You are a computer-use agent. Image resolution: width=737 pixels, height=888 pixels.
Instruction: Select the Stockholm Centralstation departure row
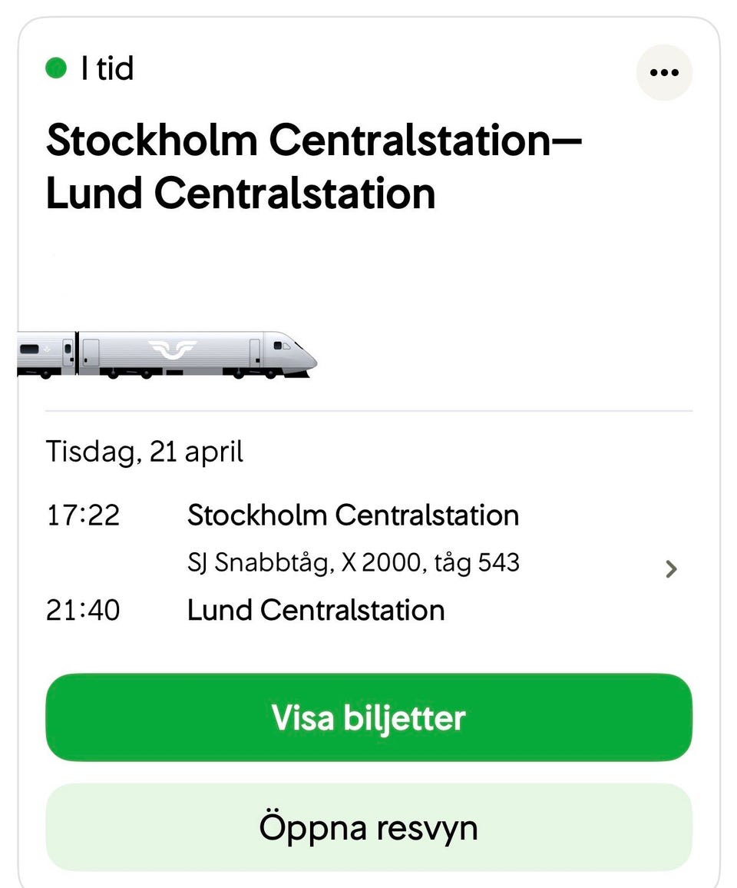click(x=352, y=515)
